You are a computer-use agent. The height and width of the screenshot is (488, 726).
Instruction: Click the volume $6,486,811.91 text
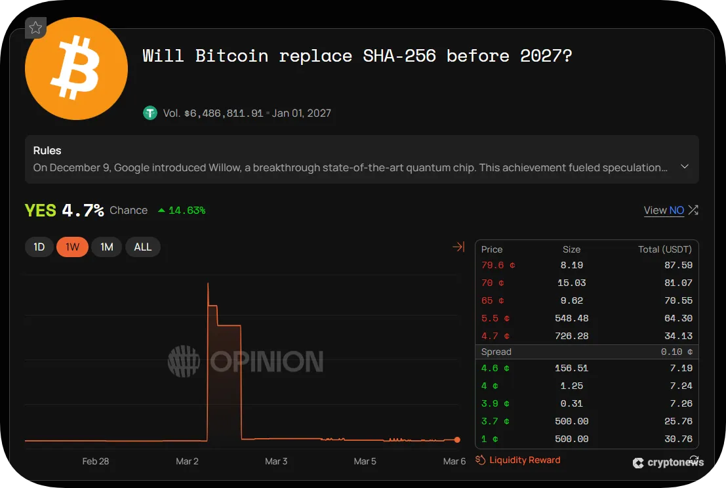[213, 113]
